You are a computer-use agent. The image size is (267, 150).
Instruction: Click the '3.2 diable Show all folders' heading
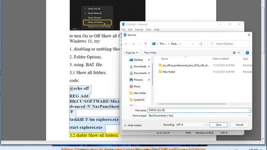coord(94,135)
